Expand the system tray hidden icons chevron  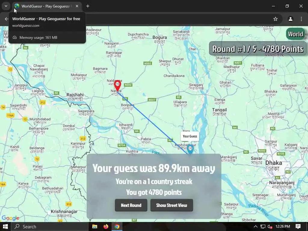pos(255,226)
